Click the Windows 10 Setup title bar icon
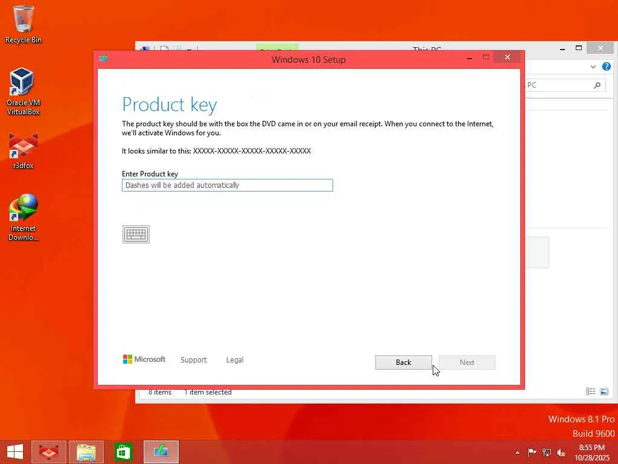This screenshot has width=618, height=464. click(104, 59)
